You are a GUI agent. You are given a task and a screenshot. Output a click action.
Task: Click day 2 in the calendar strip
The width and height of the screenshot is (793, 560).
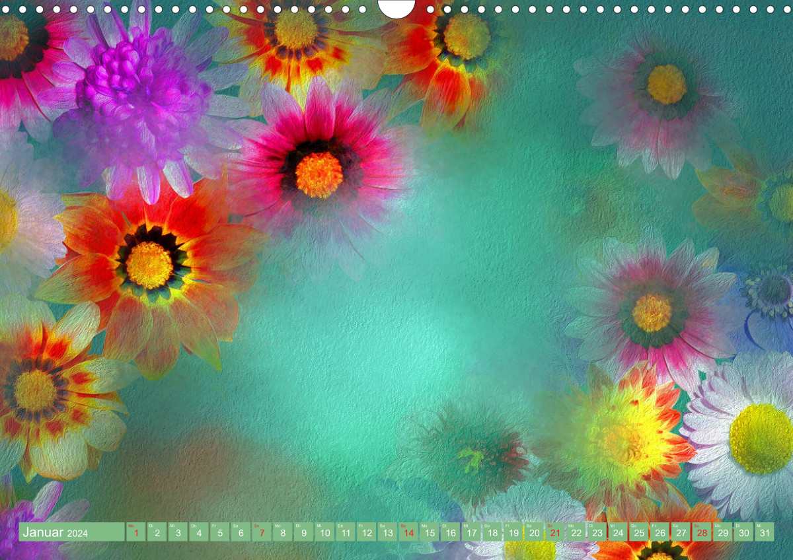pos(157,532)
